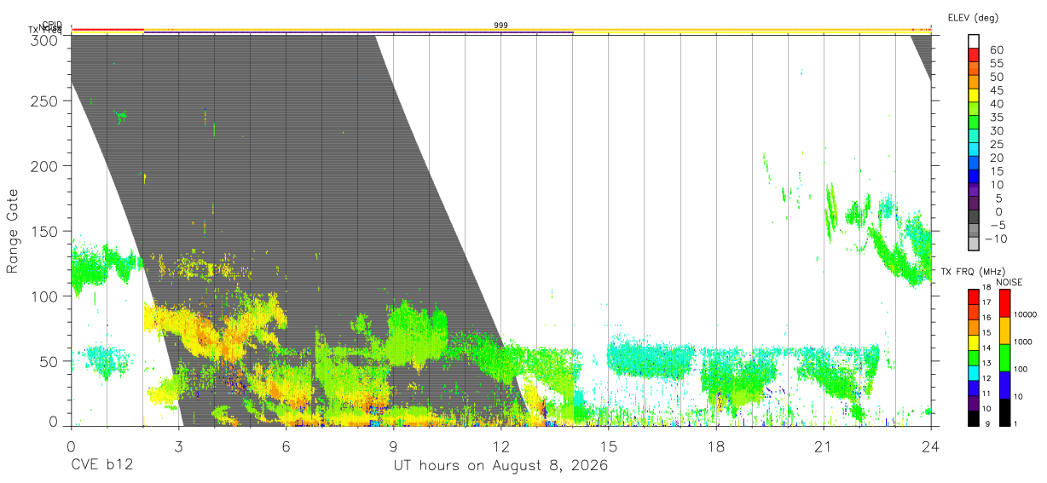This screenshot has width=1047, height=483.
Task: Click the red swatch in the NOISE bar
Action: point(1004,303)
